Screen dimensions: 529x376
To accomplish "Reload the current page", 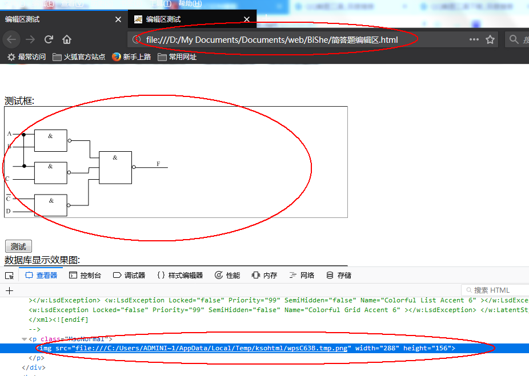I will pyautogui.click(x=49, y=39).
